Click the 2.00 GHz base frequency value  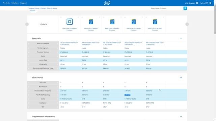128,91
